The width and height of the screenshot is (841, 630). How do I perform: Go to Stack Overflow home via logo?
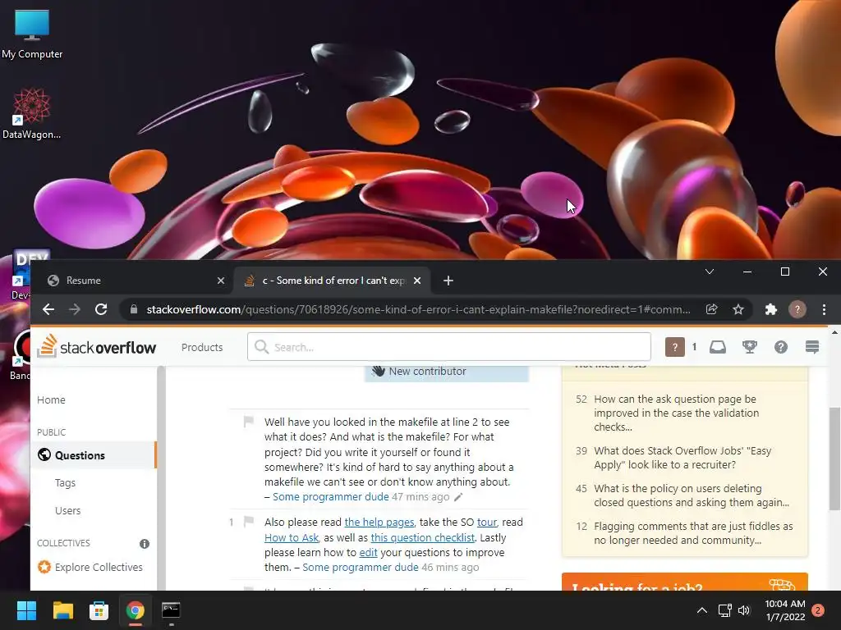(x=97, y=347)
